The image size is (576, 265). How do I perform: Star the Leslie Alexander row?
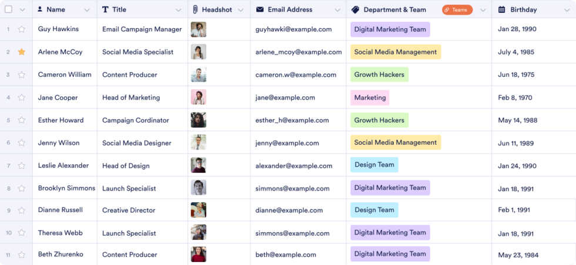coord(22,166)
